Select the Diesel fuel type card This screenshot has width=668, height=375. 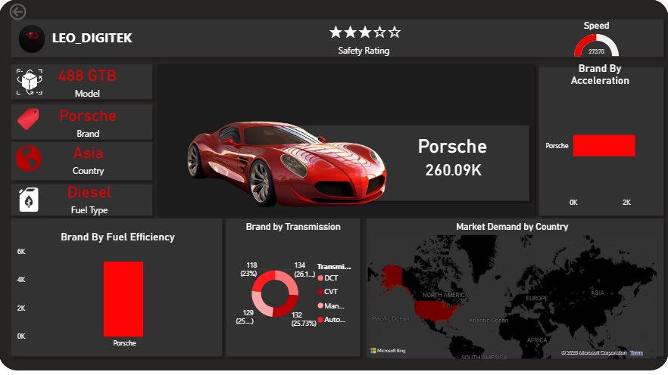(x=82, y=200)
